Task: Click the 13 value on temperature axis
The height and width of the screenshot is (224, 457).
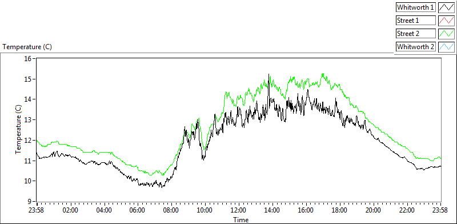Action: pyautogui.click(x=27, y=120)
